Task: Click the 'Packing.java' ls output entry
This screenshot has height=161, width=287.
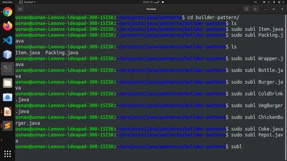Action: pos(62,53)
